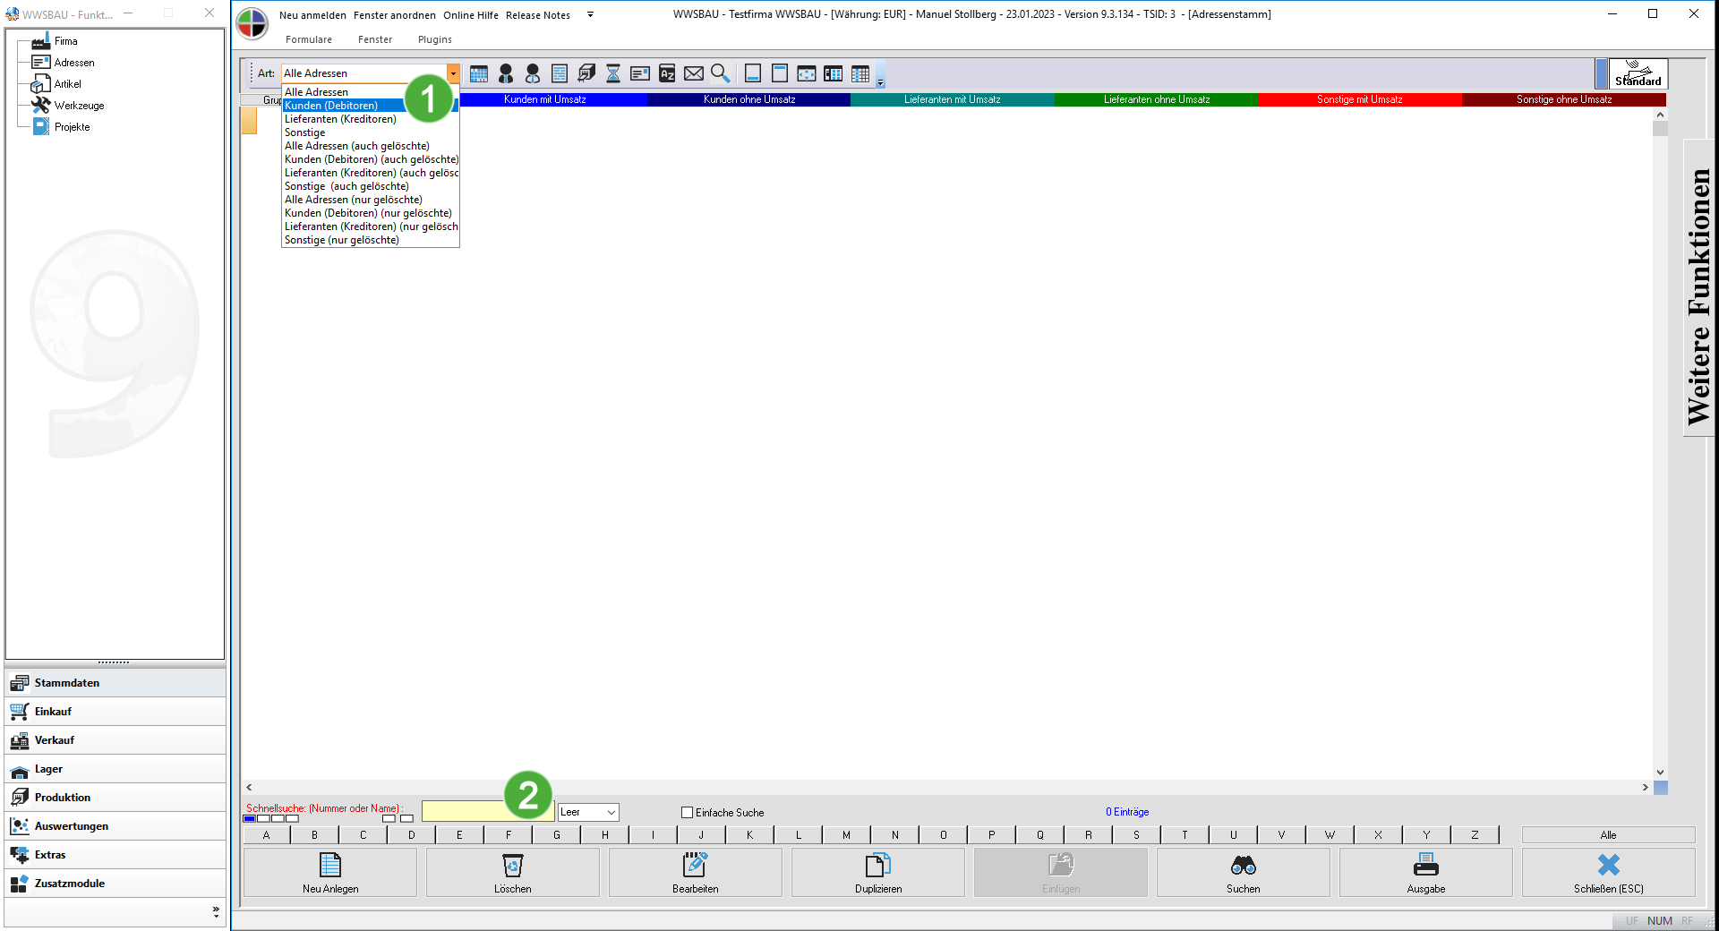Image resolution: width=1719 pixels, height=931 pixels.
Task: Select Sonstige from the Art list
Action: [371, 132]
